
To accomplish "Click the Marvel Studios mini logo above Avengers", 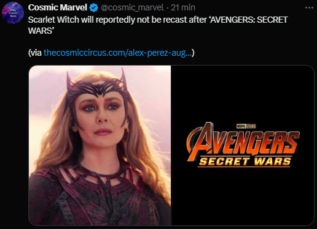I will tap(246, 126).
